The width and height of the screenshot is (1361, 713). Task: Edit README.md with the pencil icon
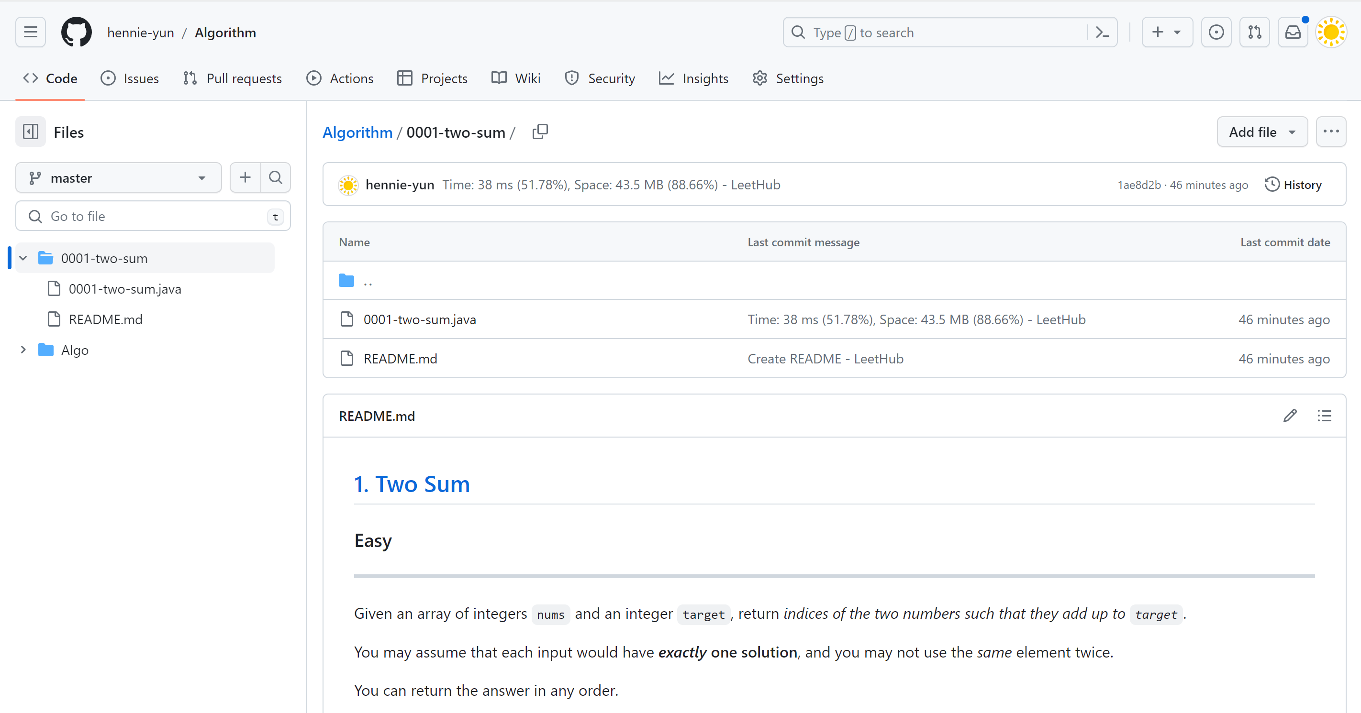[x=1290, y=416]
